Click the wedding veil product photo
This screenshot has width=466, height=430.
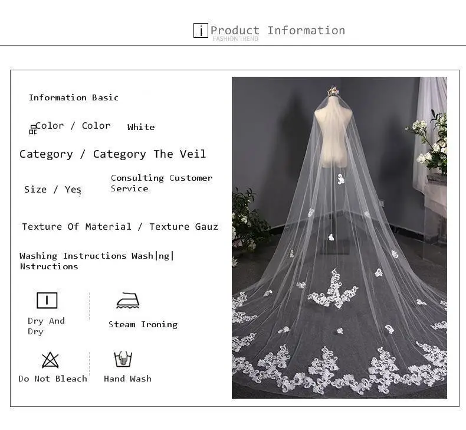(x=339, y=238)
